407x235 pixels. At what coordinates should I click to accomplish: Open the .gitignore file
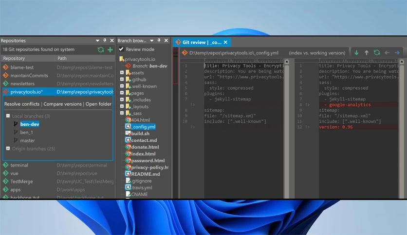[x=139, y=181]
